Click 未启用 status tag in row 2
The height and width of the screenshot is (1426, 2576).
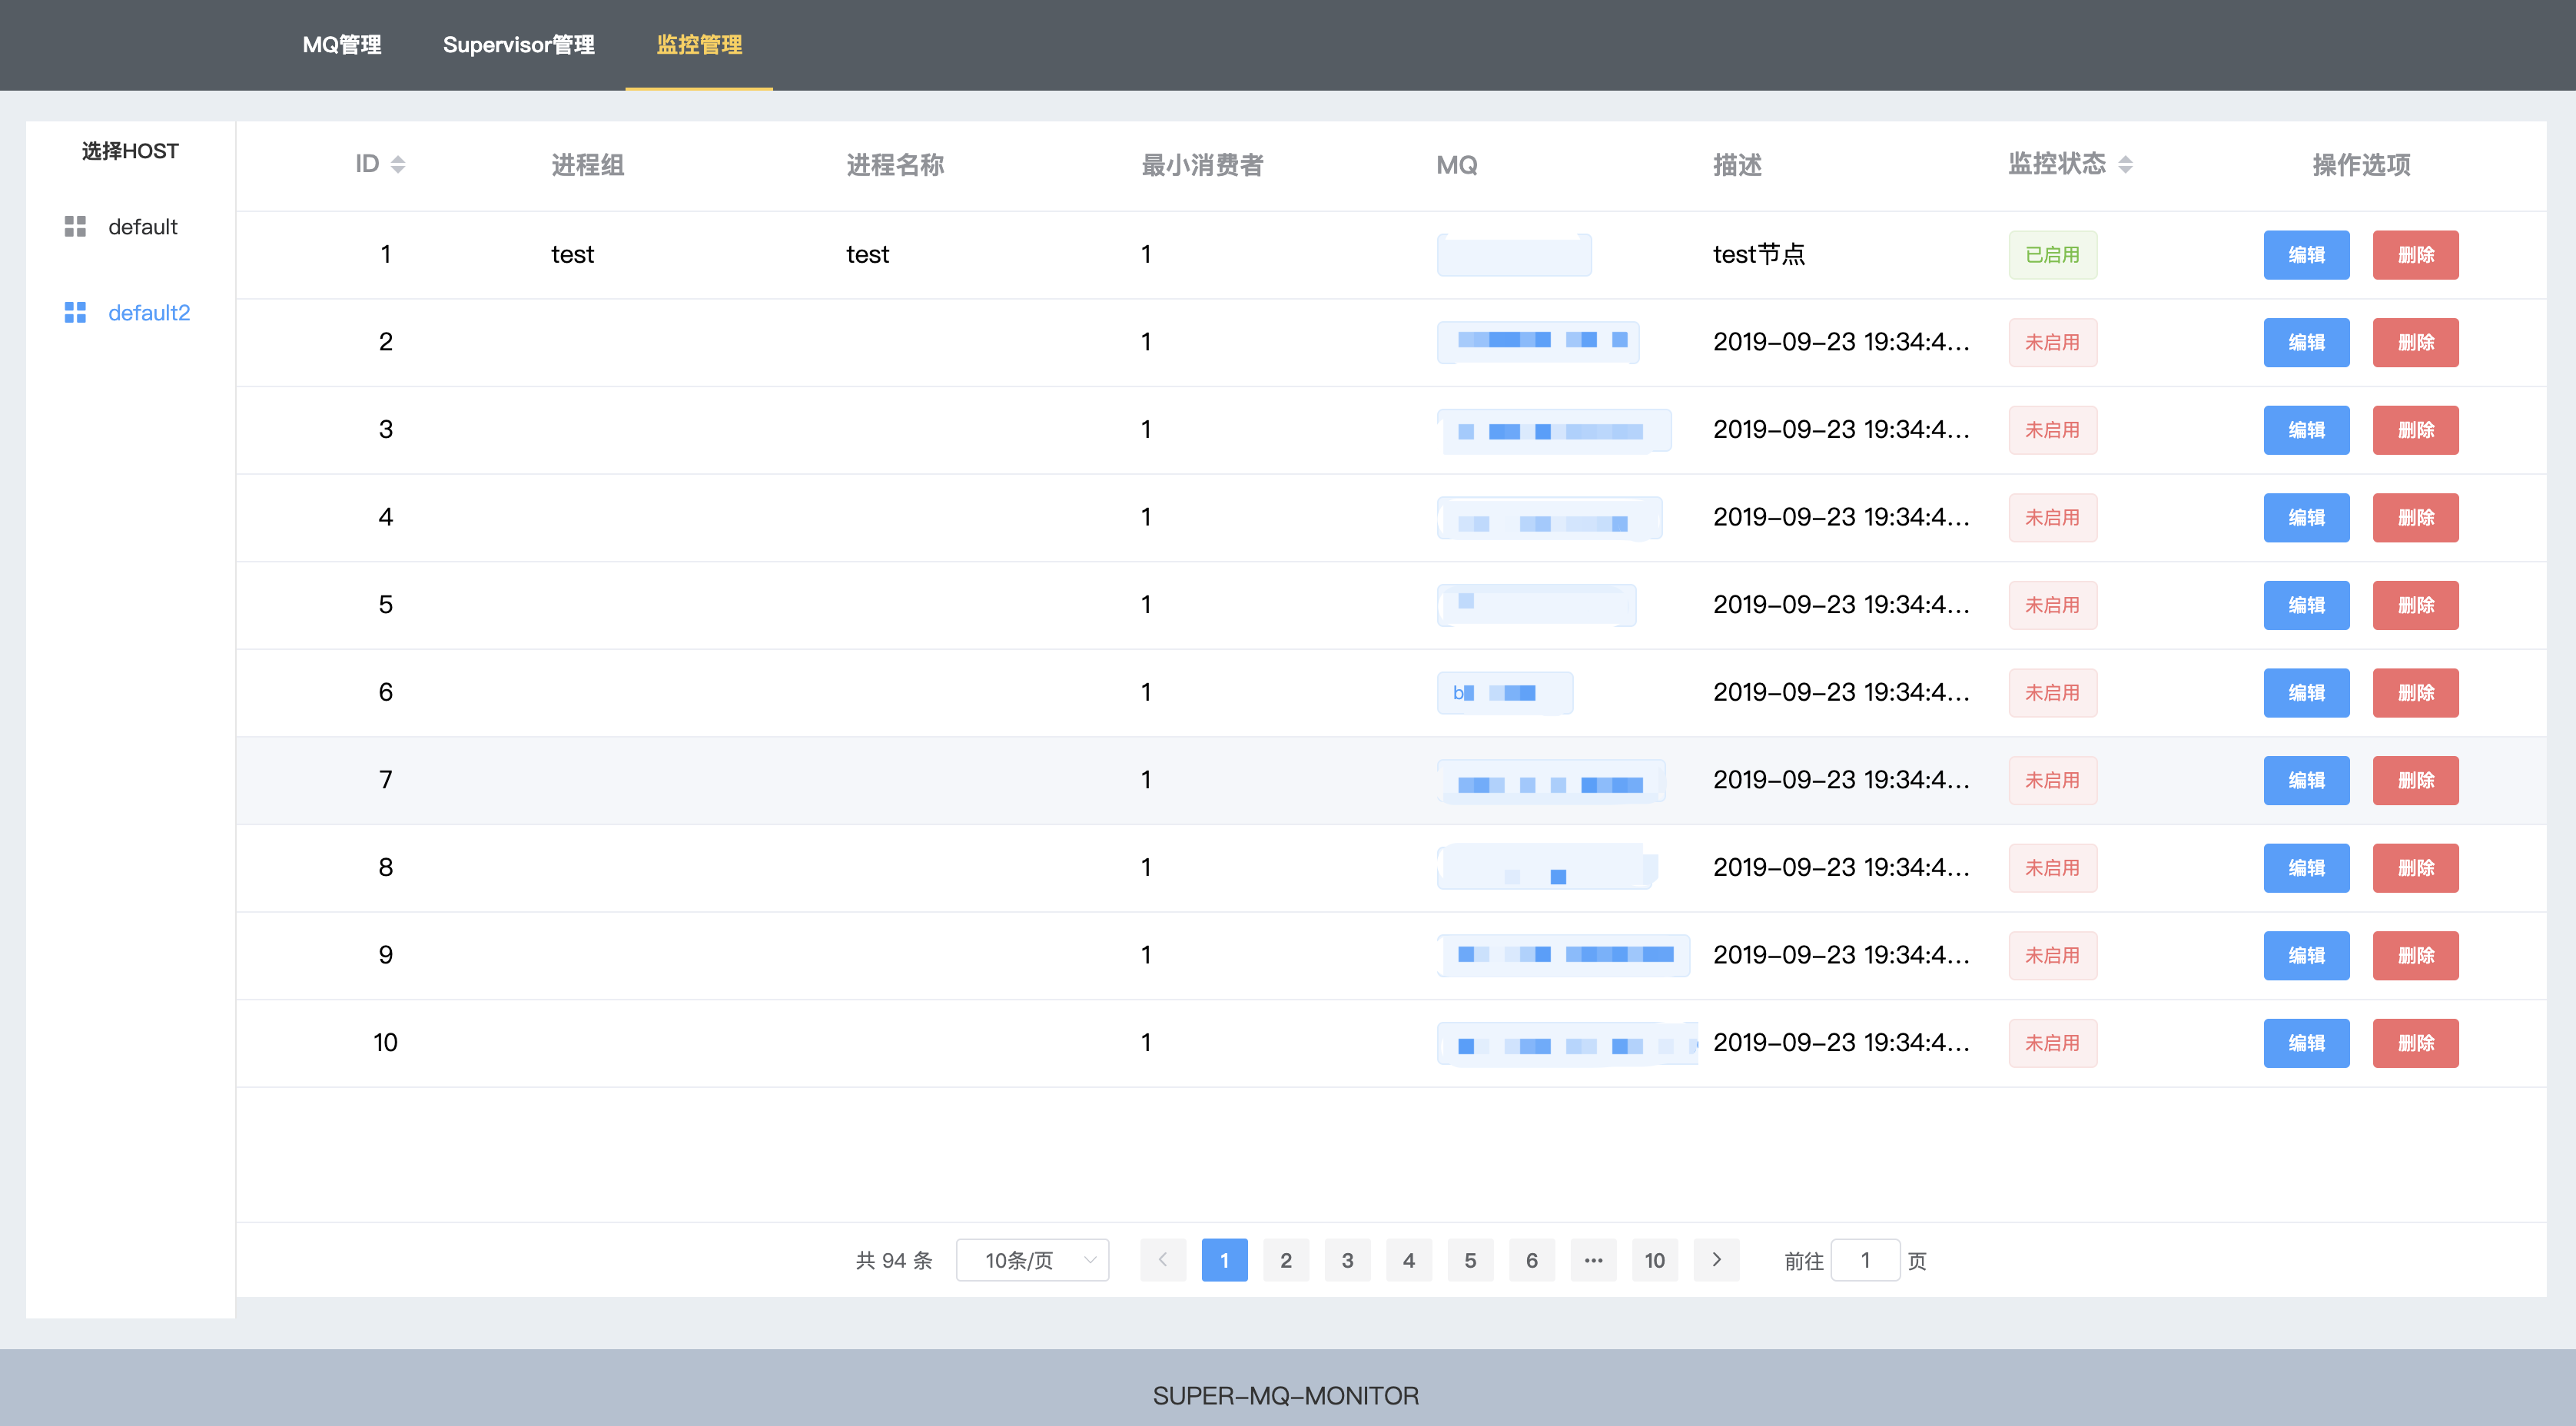point(2052,343)
